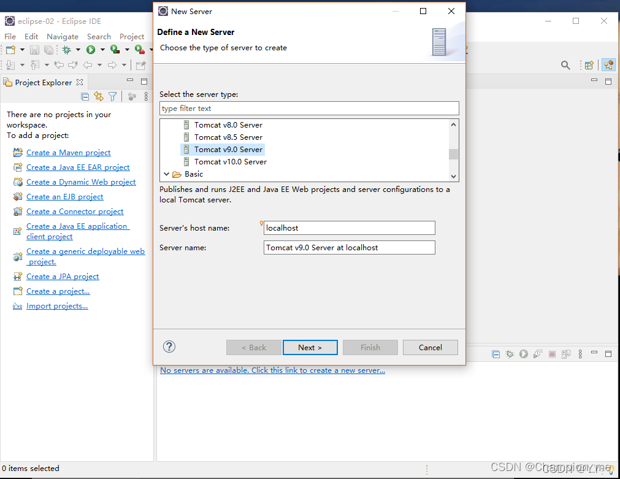Minimize the Project Explorer view
The width and height of the screenshot is (620, 479).
pos(130,80)
